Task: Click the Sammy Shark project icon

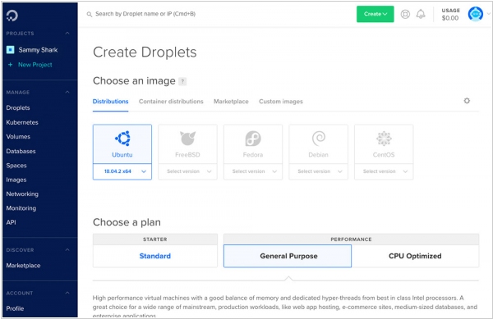Action: click(11, 49)
